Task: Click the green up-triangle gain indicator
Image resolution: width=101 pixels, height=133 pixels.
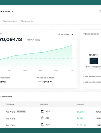Action: [x=25, y=40]
